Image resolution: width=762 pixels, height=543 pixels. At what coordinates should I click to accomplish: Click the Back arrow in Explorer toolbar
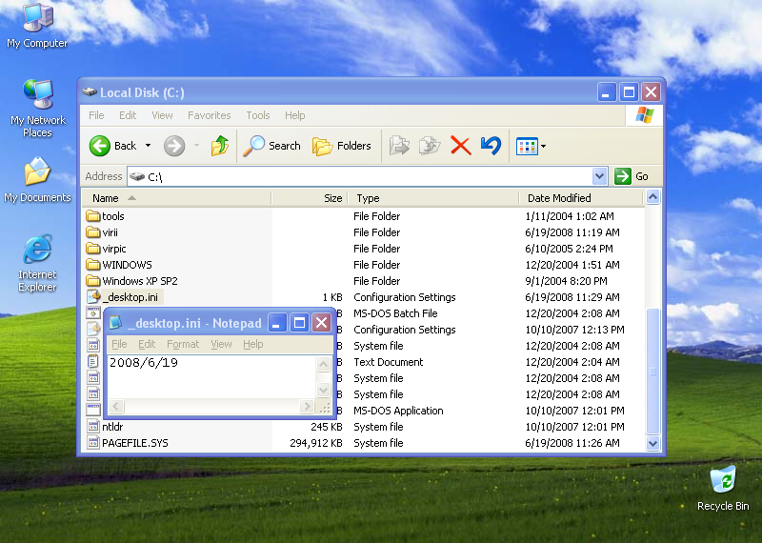100,146
